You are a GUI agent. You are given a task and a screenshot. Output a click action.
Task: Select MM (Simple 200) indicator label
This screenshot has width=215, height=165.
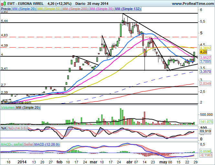[75, 9]
